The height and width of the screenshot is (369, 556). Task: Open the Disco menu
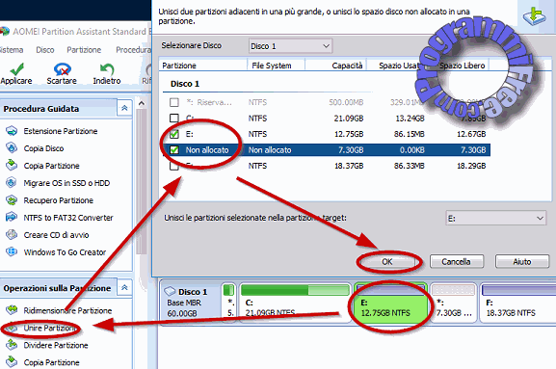45,50
